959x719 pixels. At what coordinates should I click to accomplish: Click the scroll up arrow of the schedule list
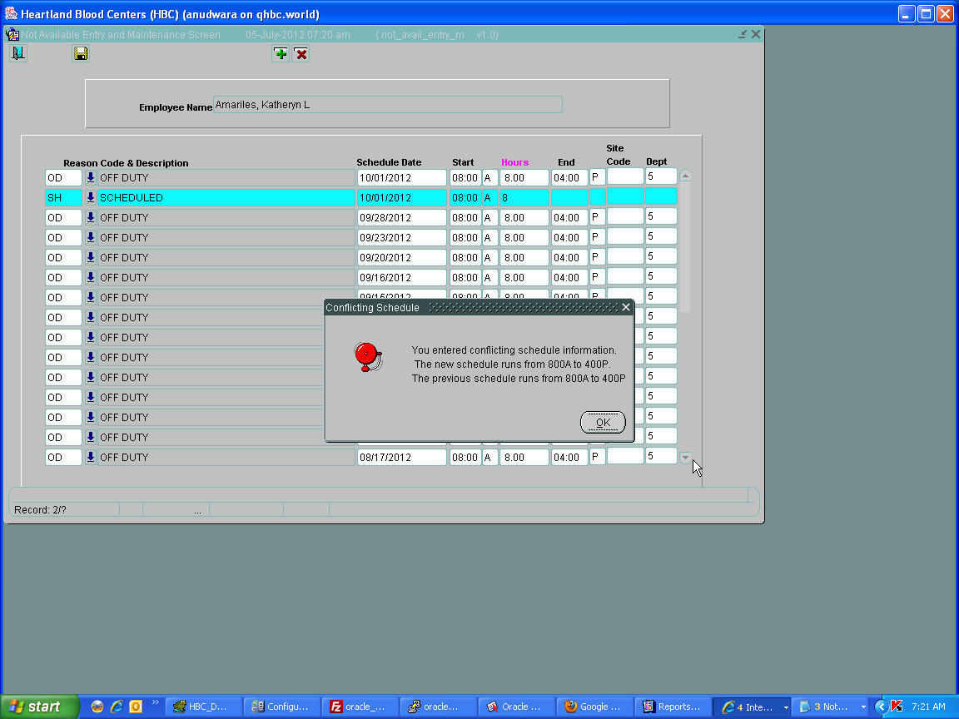tap(685, 176)
